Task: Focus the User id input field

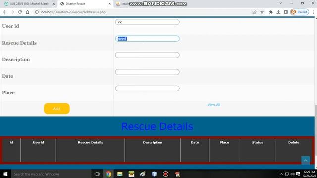Action: [x=147, y=22]
